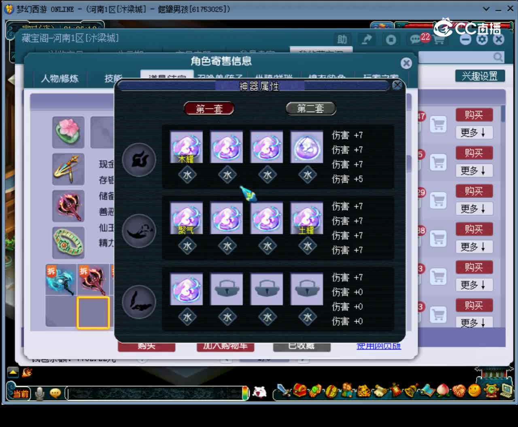Click the peach icon in bottom toolbar
Screen dimensions: 518x427
(443, 391)
